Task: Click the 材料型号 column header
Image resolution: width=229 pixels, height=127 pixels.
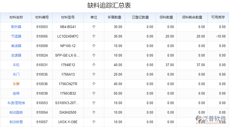Action: point(68,17)
